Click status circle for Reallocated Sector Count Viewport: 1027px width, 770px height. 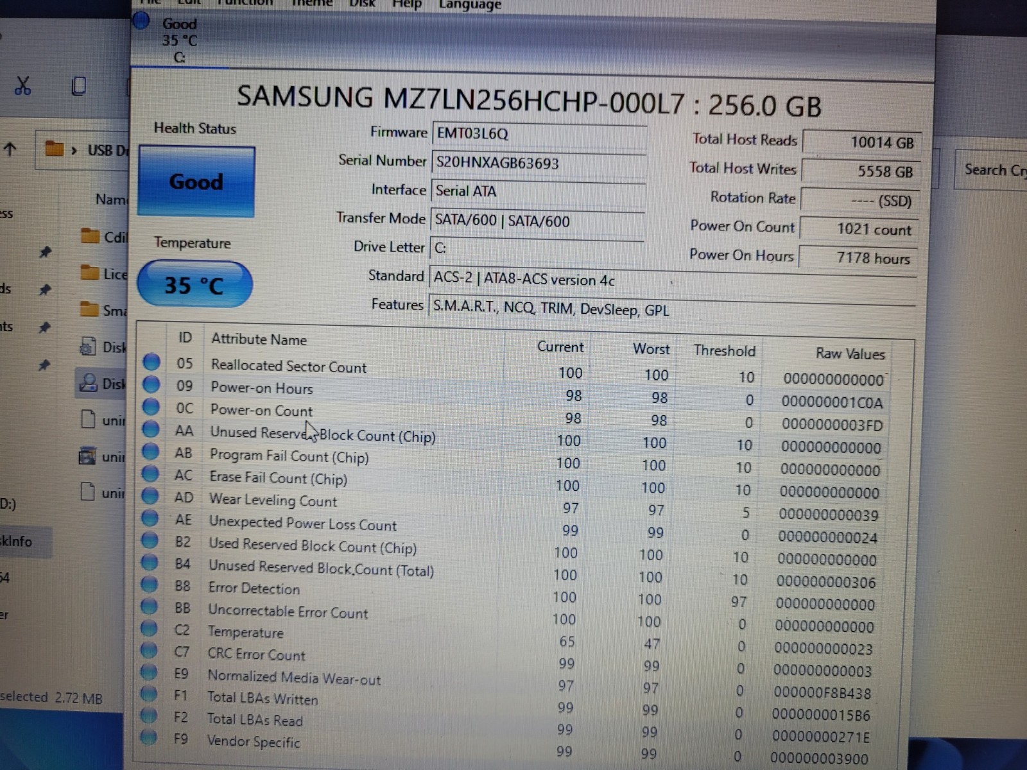[151, 362]
